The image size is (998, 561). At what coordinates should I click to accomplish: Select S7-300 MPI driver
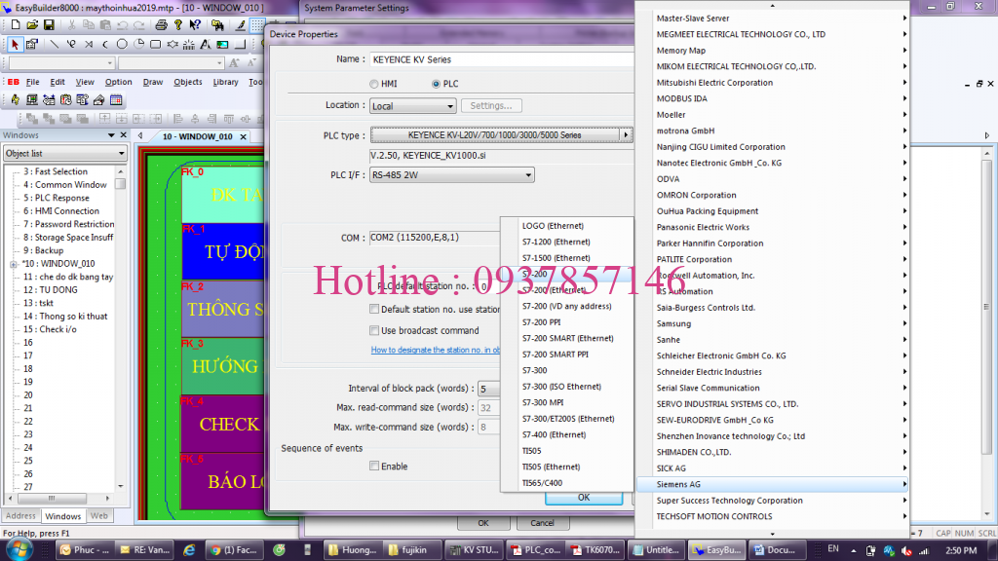567,402
